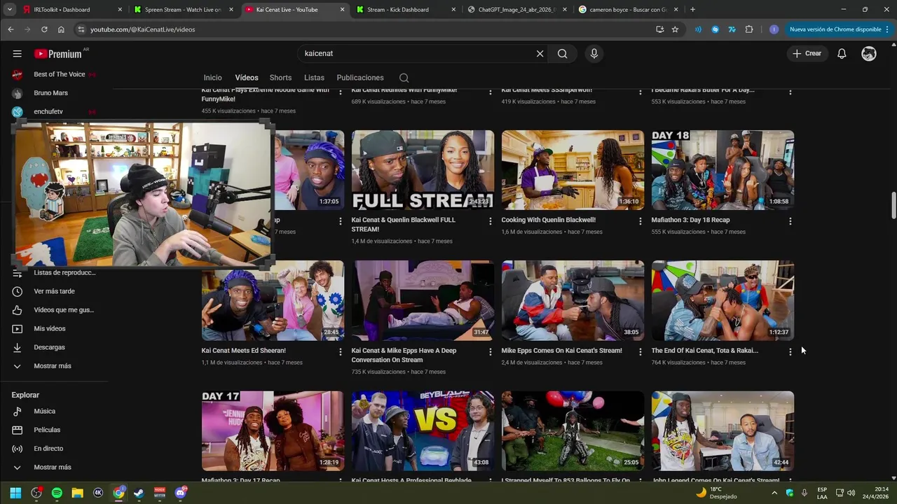The width and height of the screenshot is (897, 504).
Task: Play the Beyblade VS video thumbnail
Action: [423, 430]
